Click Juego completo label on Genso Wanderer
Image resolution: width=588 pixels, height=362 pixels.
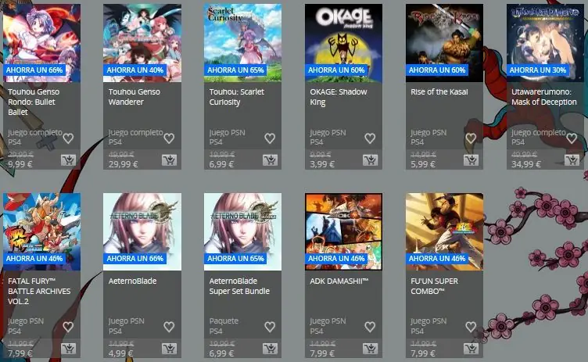tap(136, 137)
